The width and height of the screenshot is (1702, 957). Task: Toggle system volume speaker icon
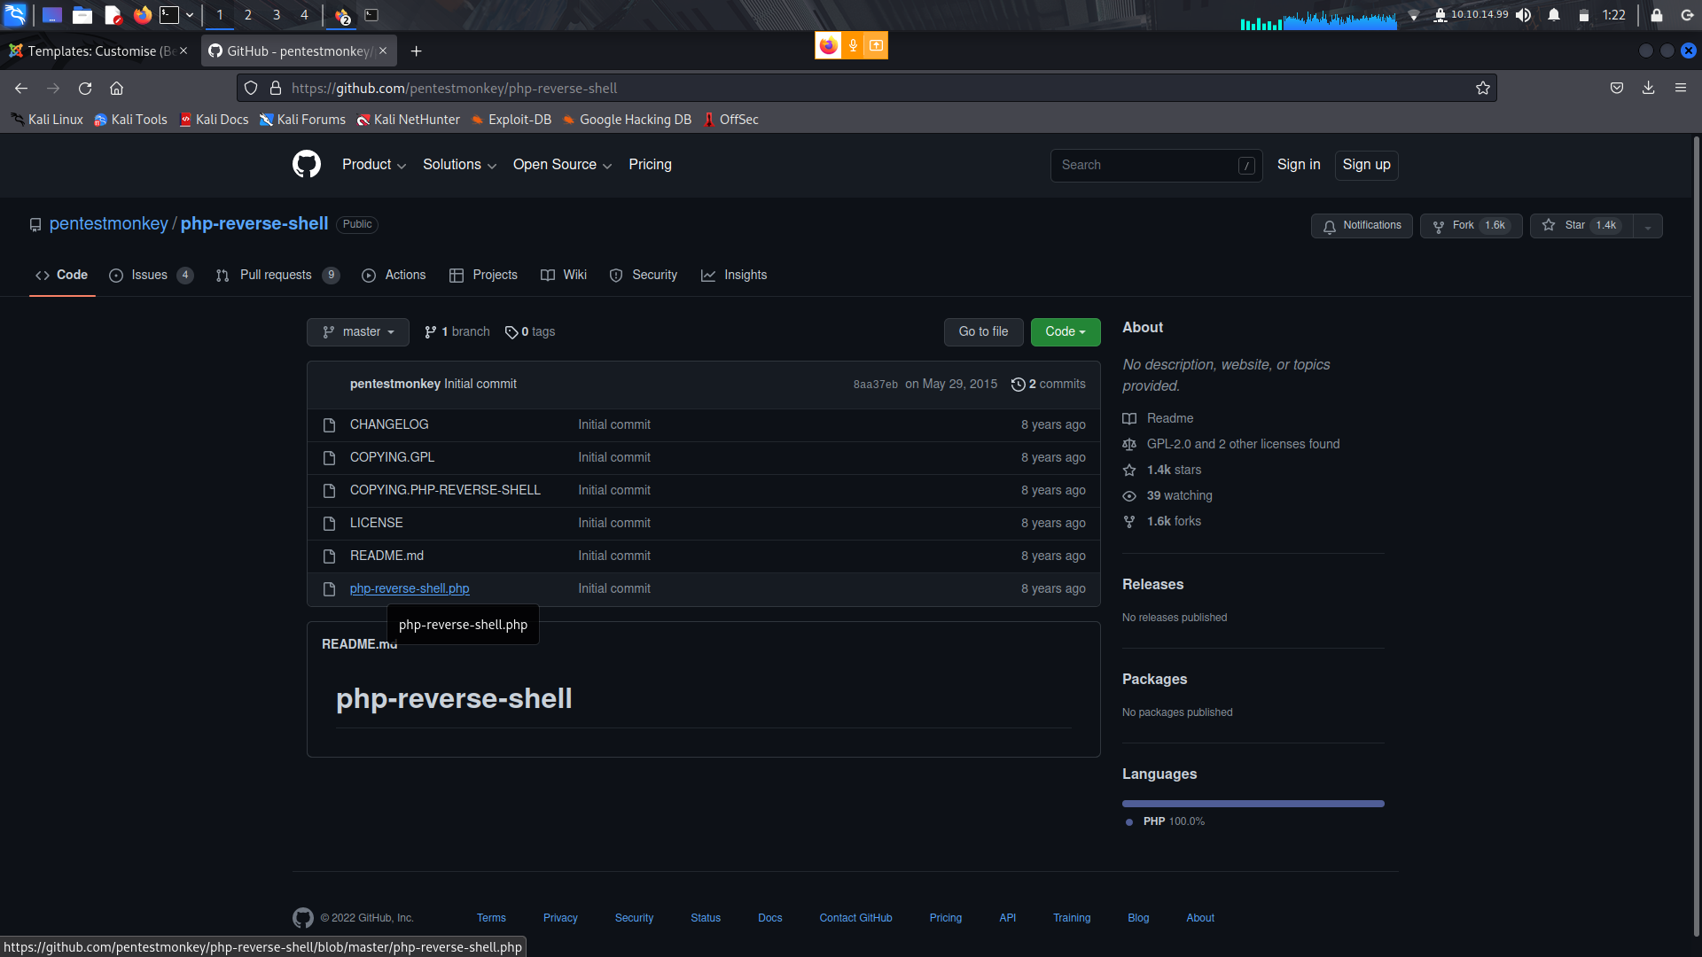point(1523,15)
